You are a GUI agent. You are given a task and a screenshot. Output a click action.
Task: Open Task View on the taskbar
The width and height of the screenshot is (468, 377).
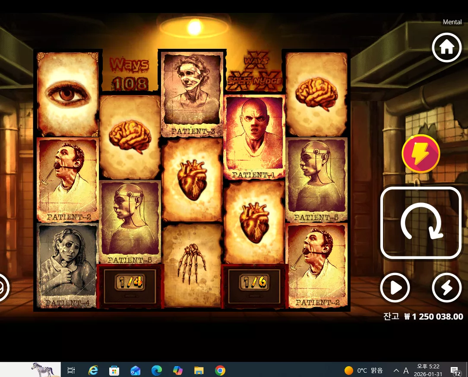(x=71, y=371)
